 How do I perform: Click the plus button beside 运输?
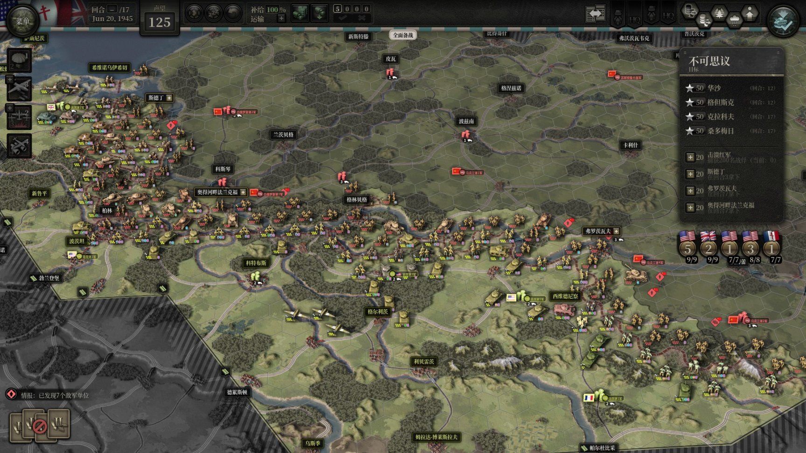point(281,18)
